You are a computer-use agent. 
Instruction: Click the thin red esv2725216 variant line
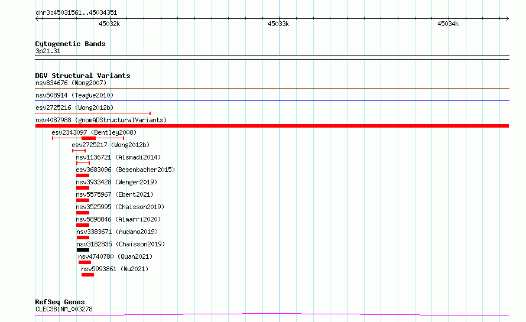(93, 113)
